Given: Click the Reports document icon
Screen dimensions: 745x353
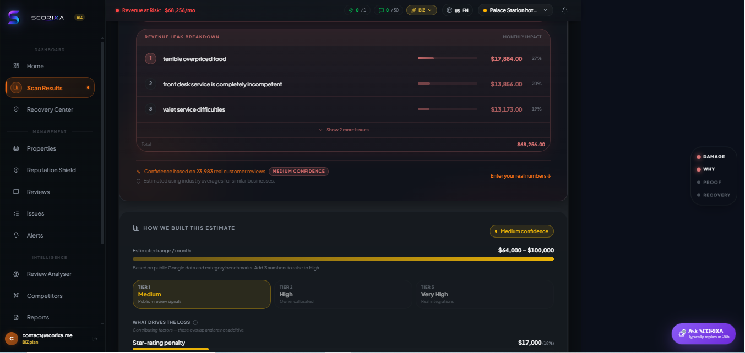Looking at the screenshot, I should point(16,317).
